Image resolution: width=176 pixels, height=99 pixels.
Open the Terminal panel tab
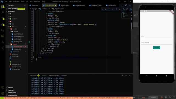coord(64,75)
